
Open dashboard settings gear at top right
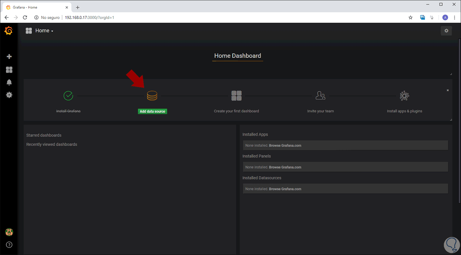coord(446,31)
